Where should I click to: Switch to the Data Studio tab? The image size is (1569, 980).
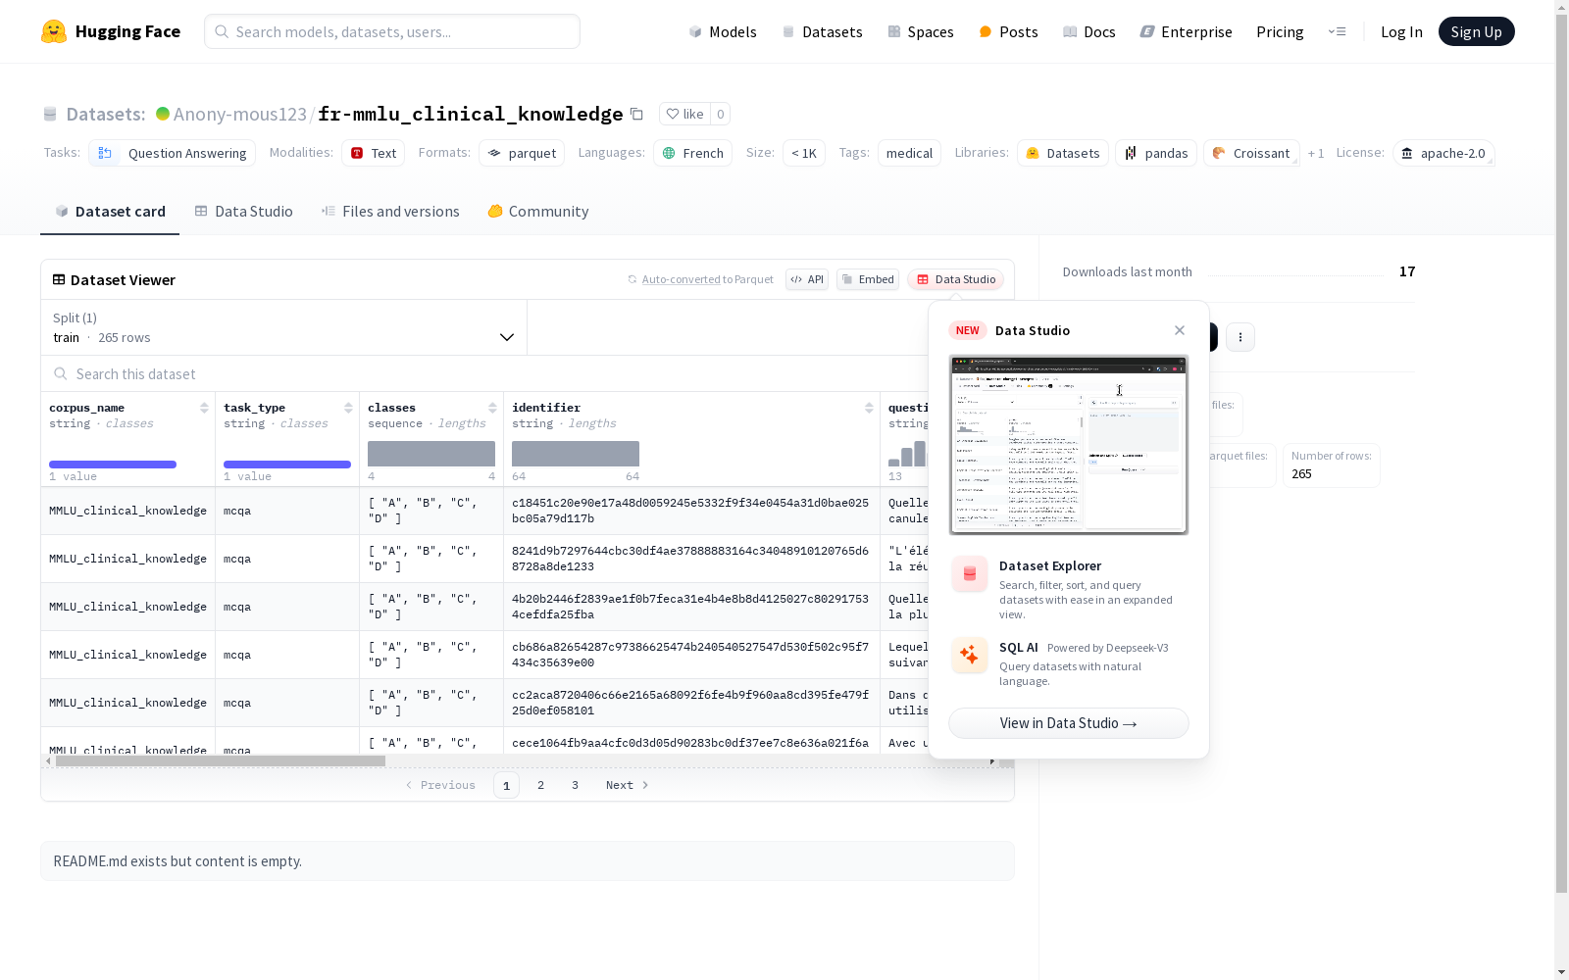(243, 211)
